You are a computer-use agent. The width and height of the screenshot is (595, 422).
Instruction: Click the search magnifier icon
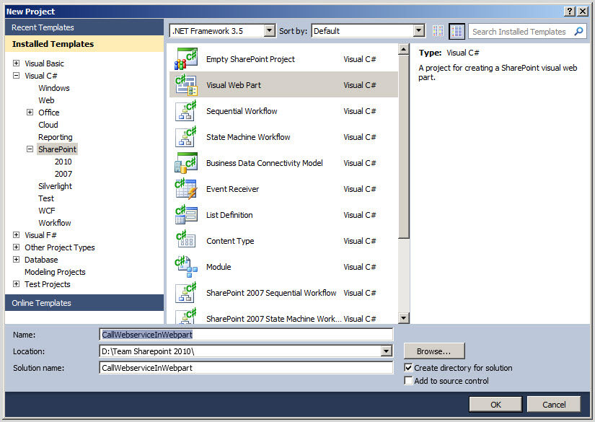578,31
